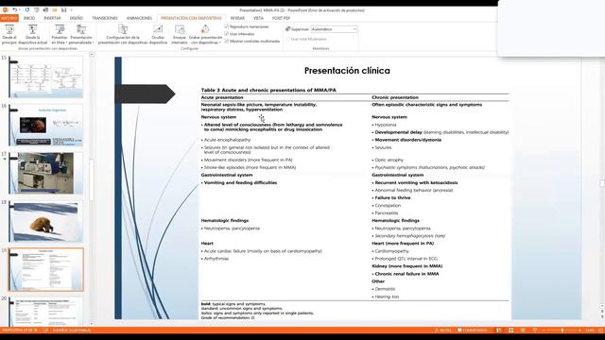Click table heading 'Acute presentation'
Viewport: 605px width, 340px height.
click(x=222, y=97)
